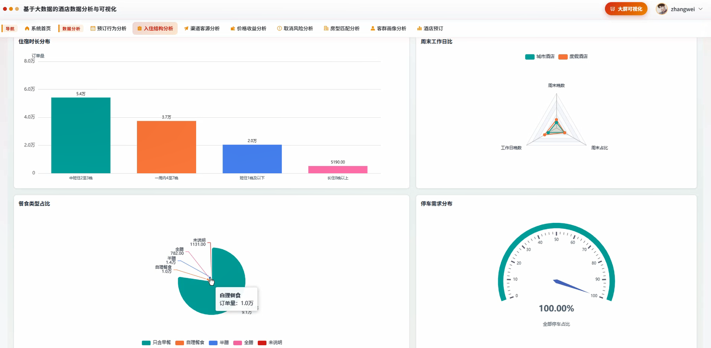Toggle 只含早餐 legend in pie chart
This screenshot has width=711, height=348.
[156, 343]
